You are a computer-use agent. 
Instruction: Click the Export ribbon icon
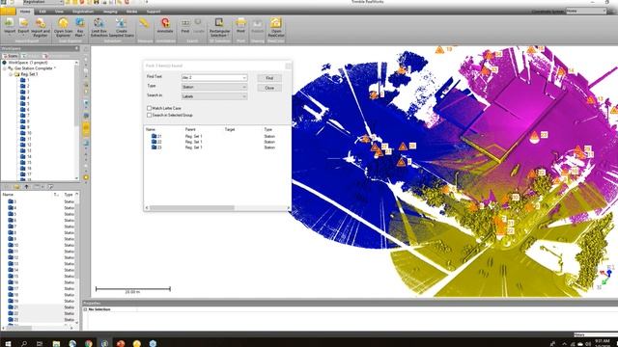[23, 26]
